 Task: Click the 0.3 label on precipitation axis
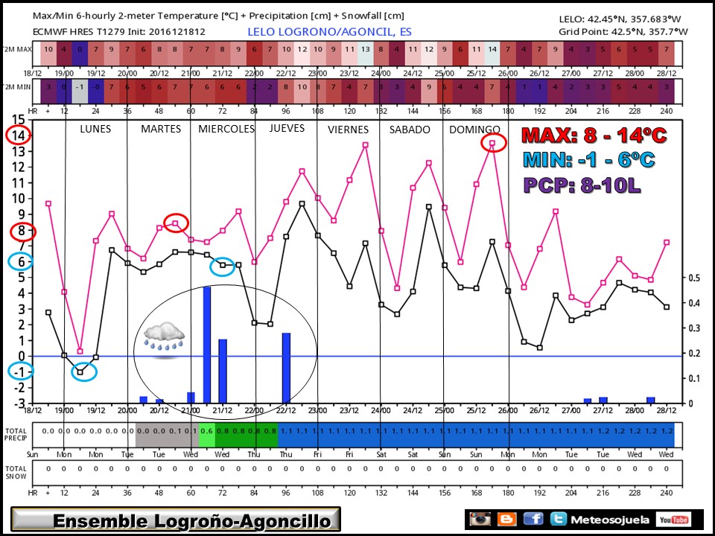tap(694, 328)
